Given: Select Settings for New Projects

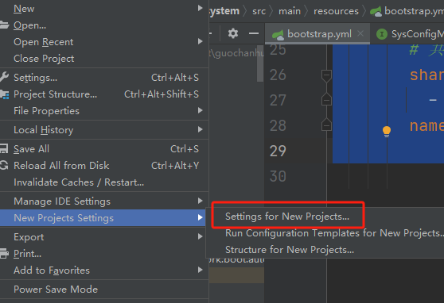Looking at the screenshot, I should pos(287,217).
